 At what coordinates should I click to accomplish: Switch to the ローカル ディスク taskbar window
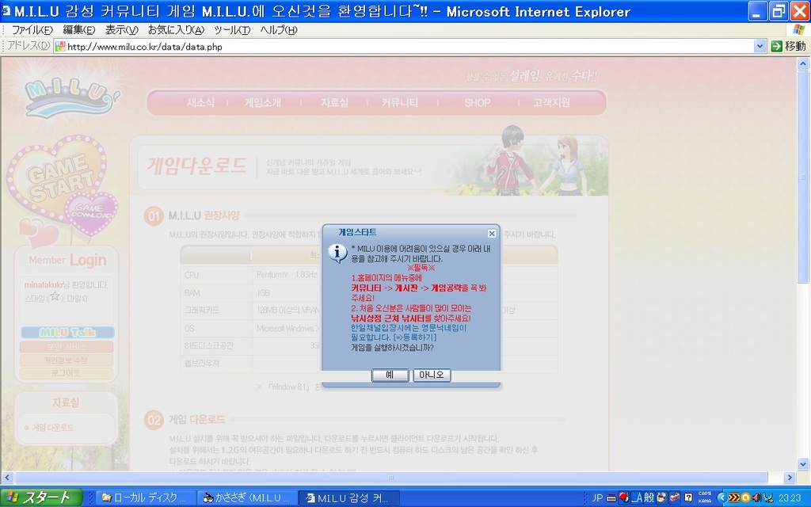(146, 497)
